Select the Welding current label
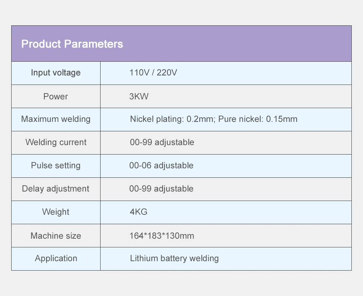The image size is (363, 296). (56, 142)
